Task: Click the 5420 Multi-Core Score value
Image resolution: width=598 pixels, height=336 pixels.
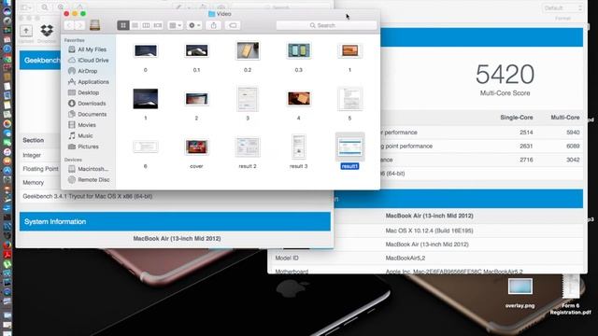Action: pyautogui.click(x=505, y=75)
